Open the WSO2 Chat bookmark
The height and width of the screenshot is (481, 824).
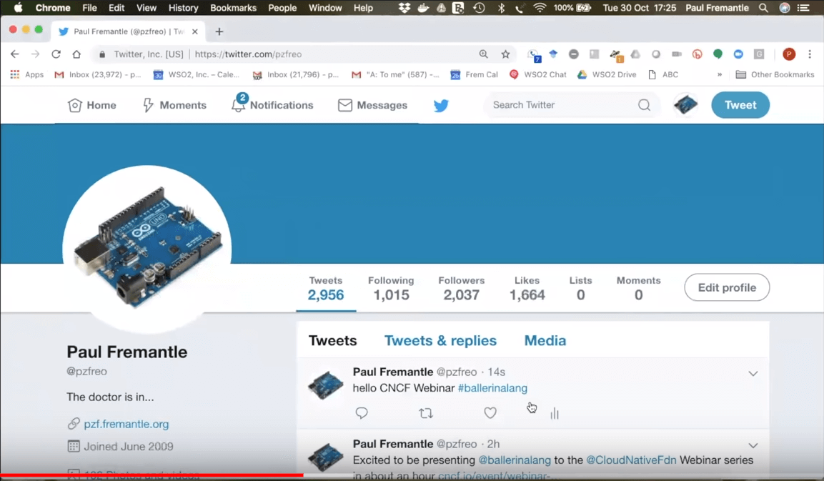pos(538,74)
